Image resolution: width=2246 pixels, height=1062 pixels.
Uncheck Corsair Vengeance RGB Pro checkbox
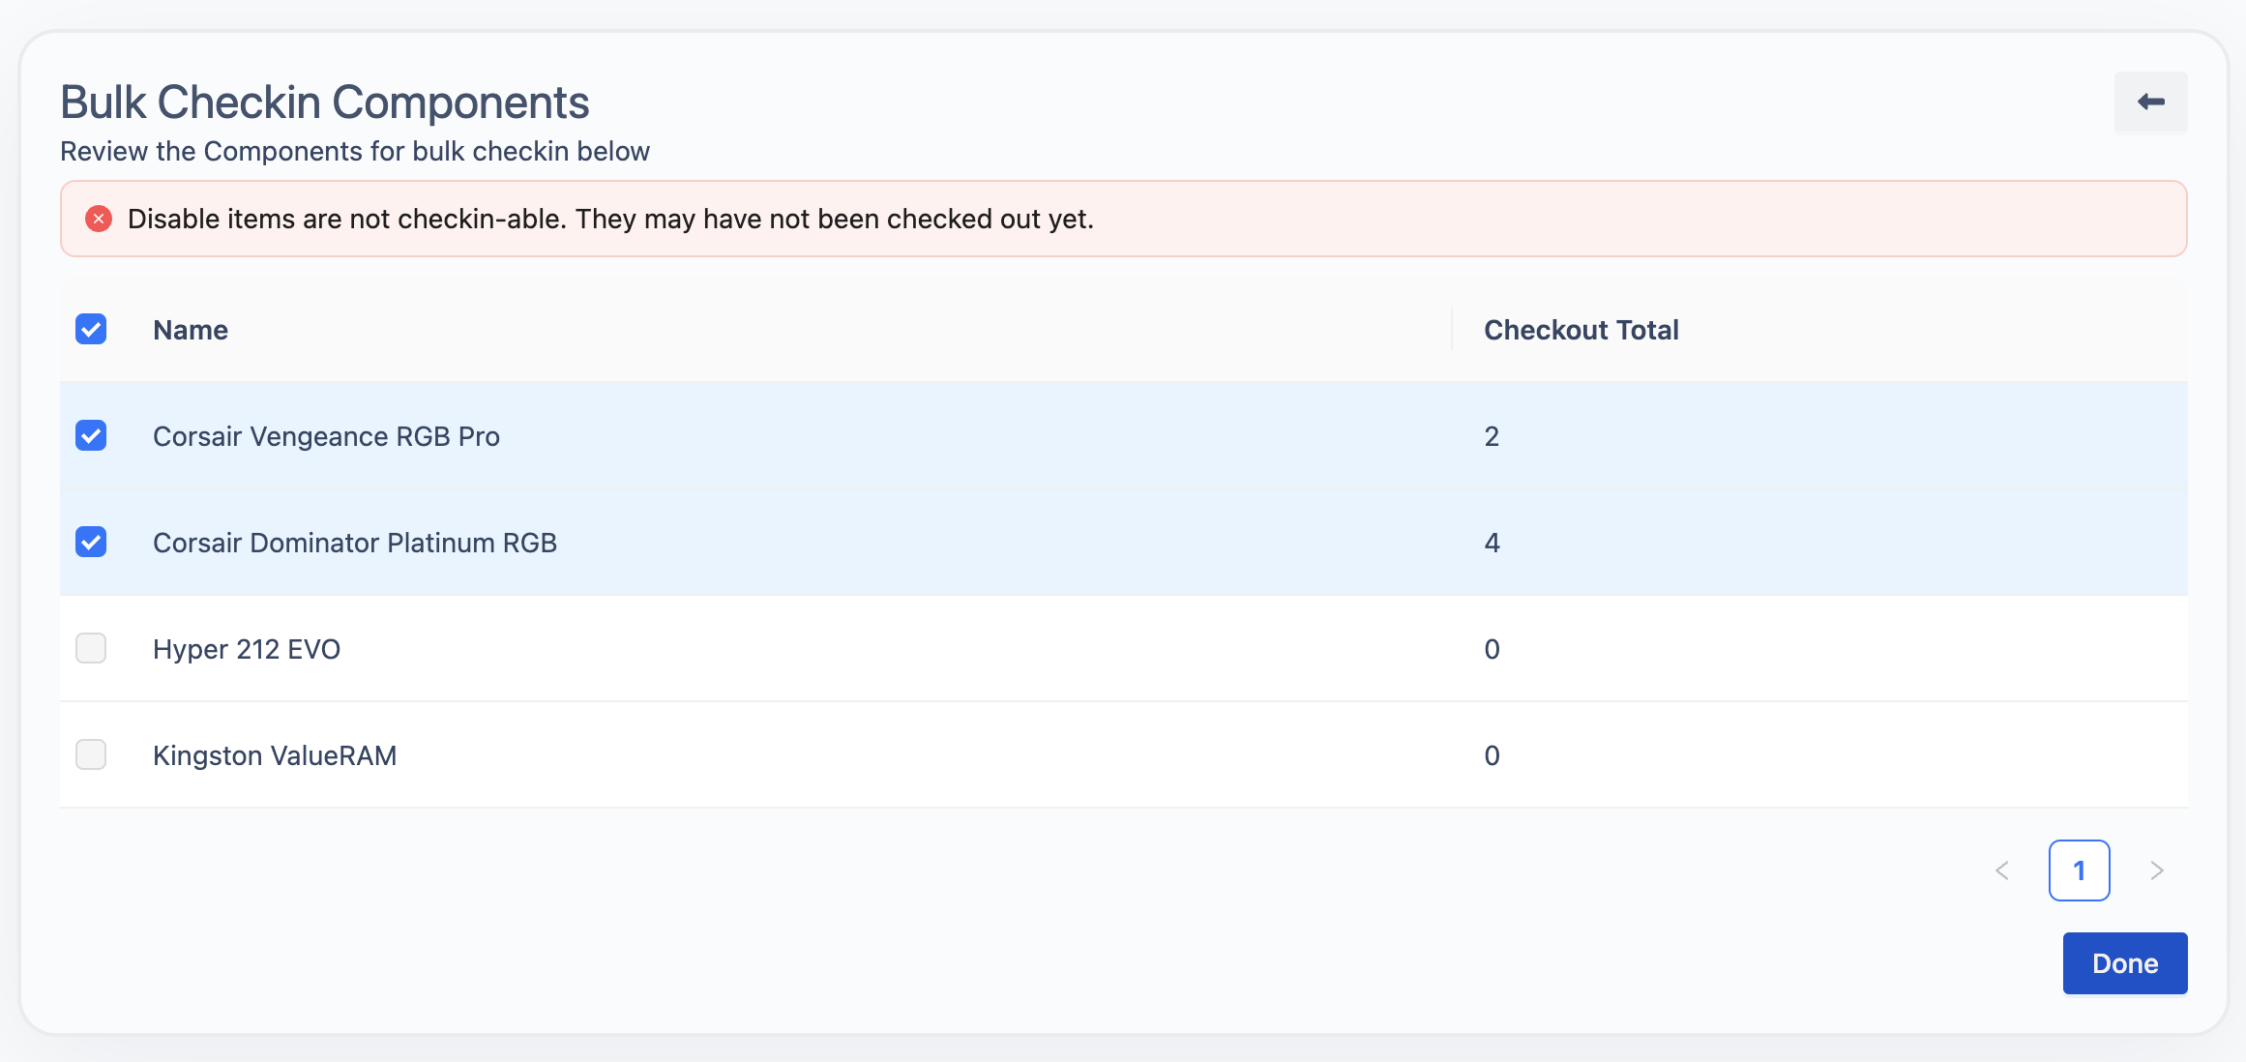91,435
